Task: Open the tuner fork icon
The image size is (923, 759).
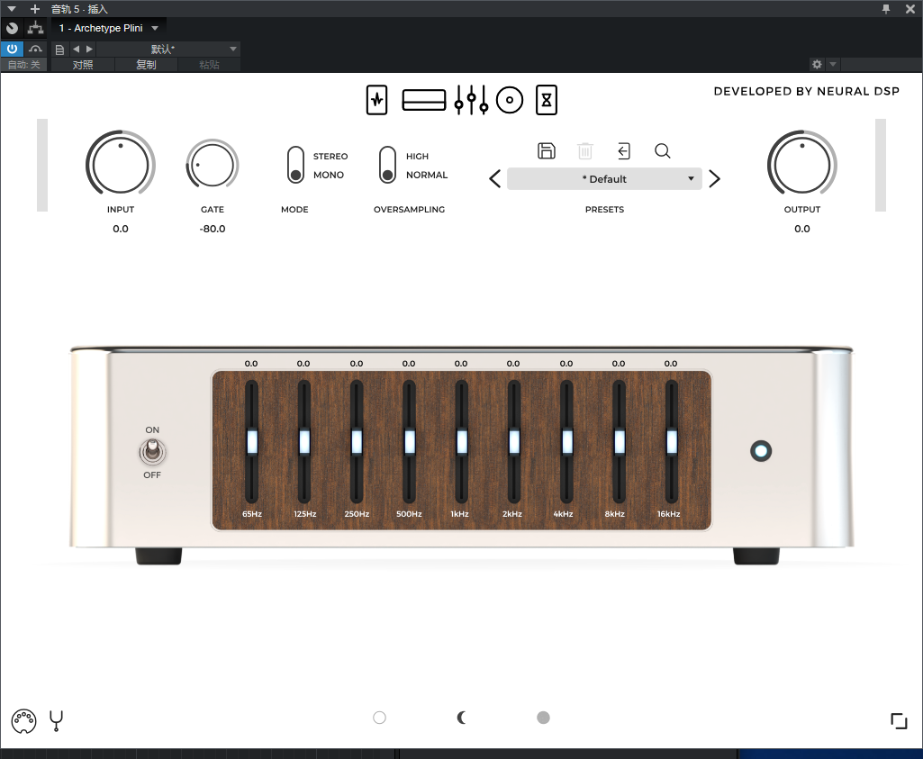Action: point(57,721)
